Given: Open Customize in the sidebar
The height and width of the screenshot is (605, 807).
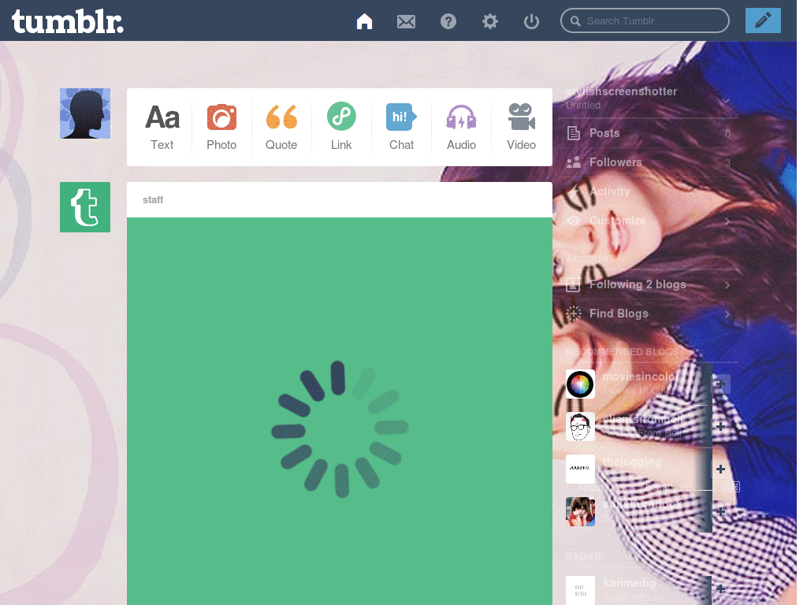Looking at the screenshot, I should [x=649, y=221].
